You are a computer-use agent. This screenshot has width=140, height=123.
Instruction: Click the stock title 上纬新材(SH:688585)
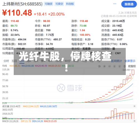22,4
